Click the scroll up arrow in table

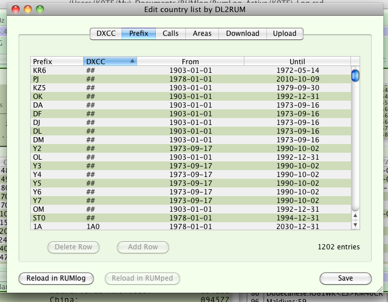coord(356,216)
